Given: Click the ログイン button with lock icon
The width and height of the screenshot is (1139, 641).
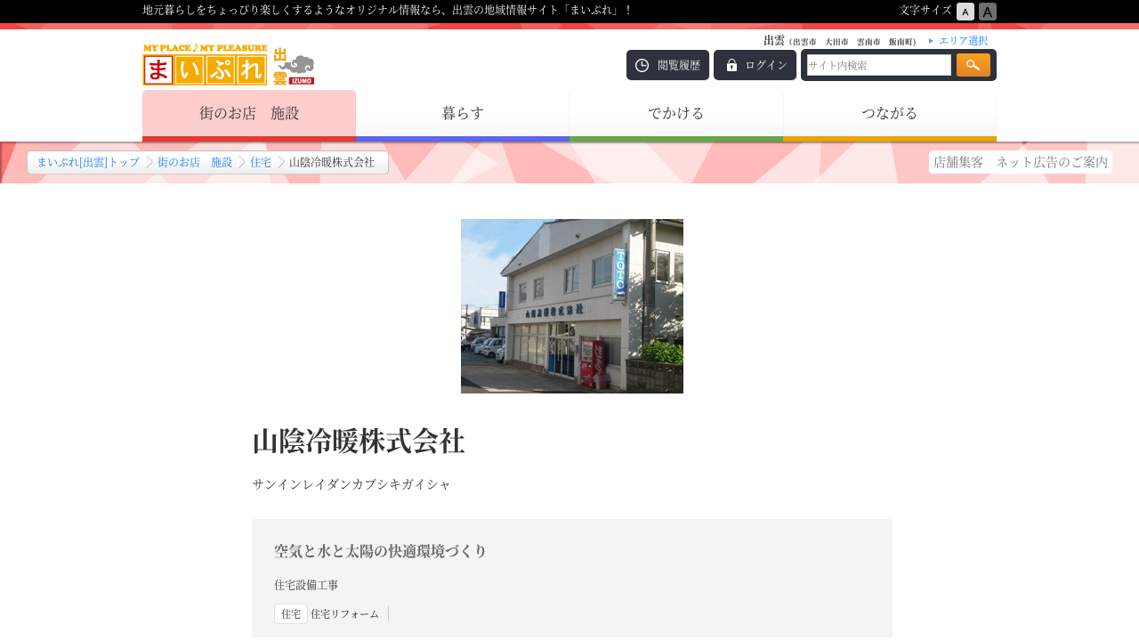Looking at the screenshot, I should tap(755, 65).
